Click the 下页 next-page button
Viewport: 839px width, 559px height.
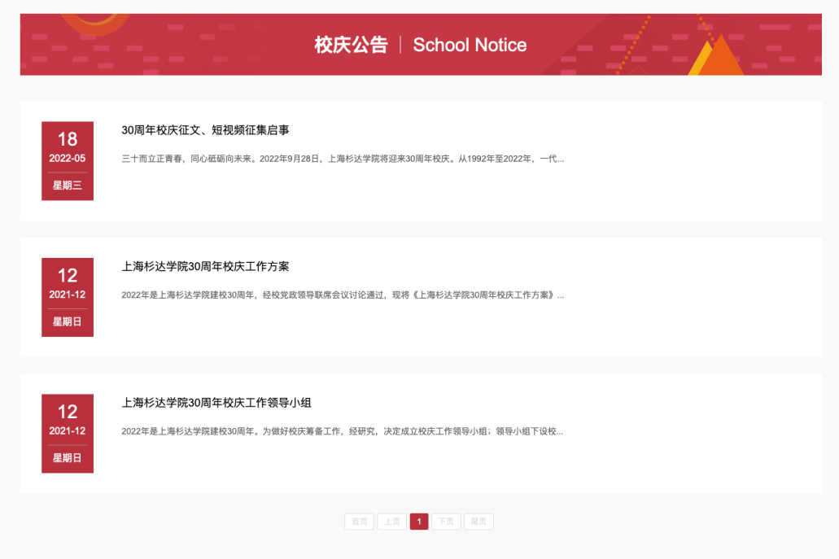446,522
